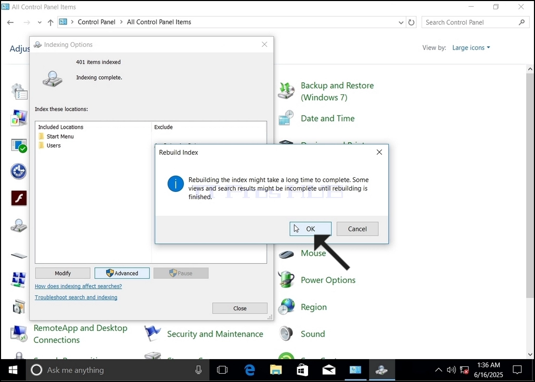Image resolution: width=535 pixels, height=382 pixels.
Task: Close the Rebuild Index dialog with X
Action: [379, 152]
